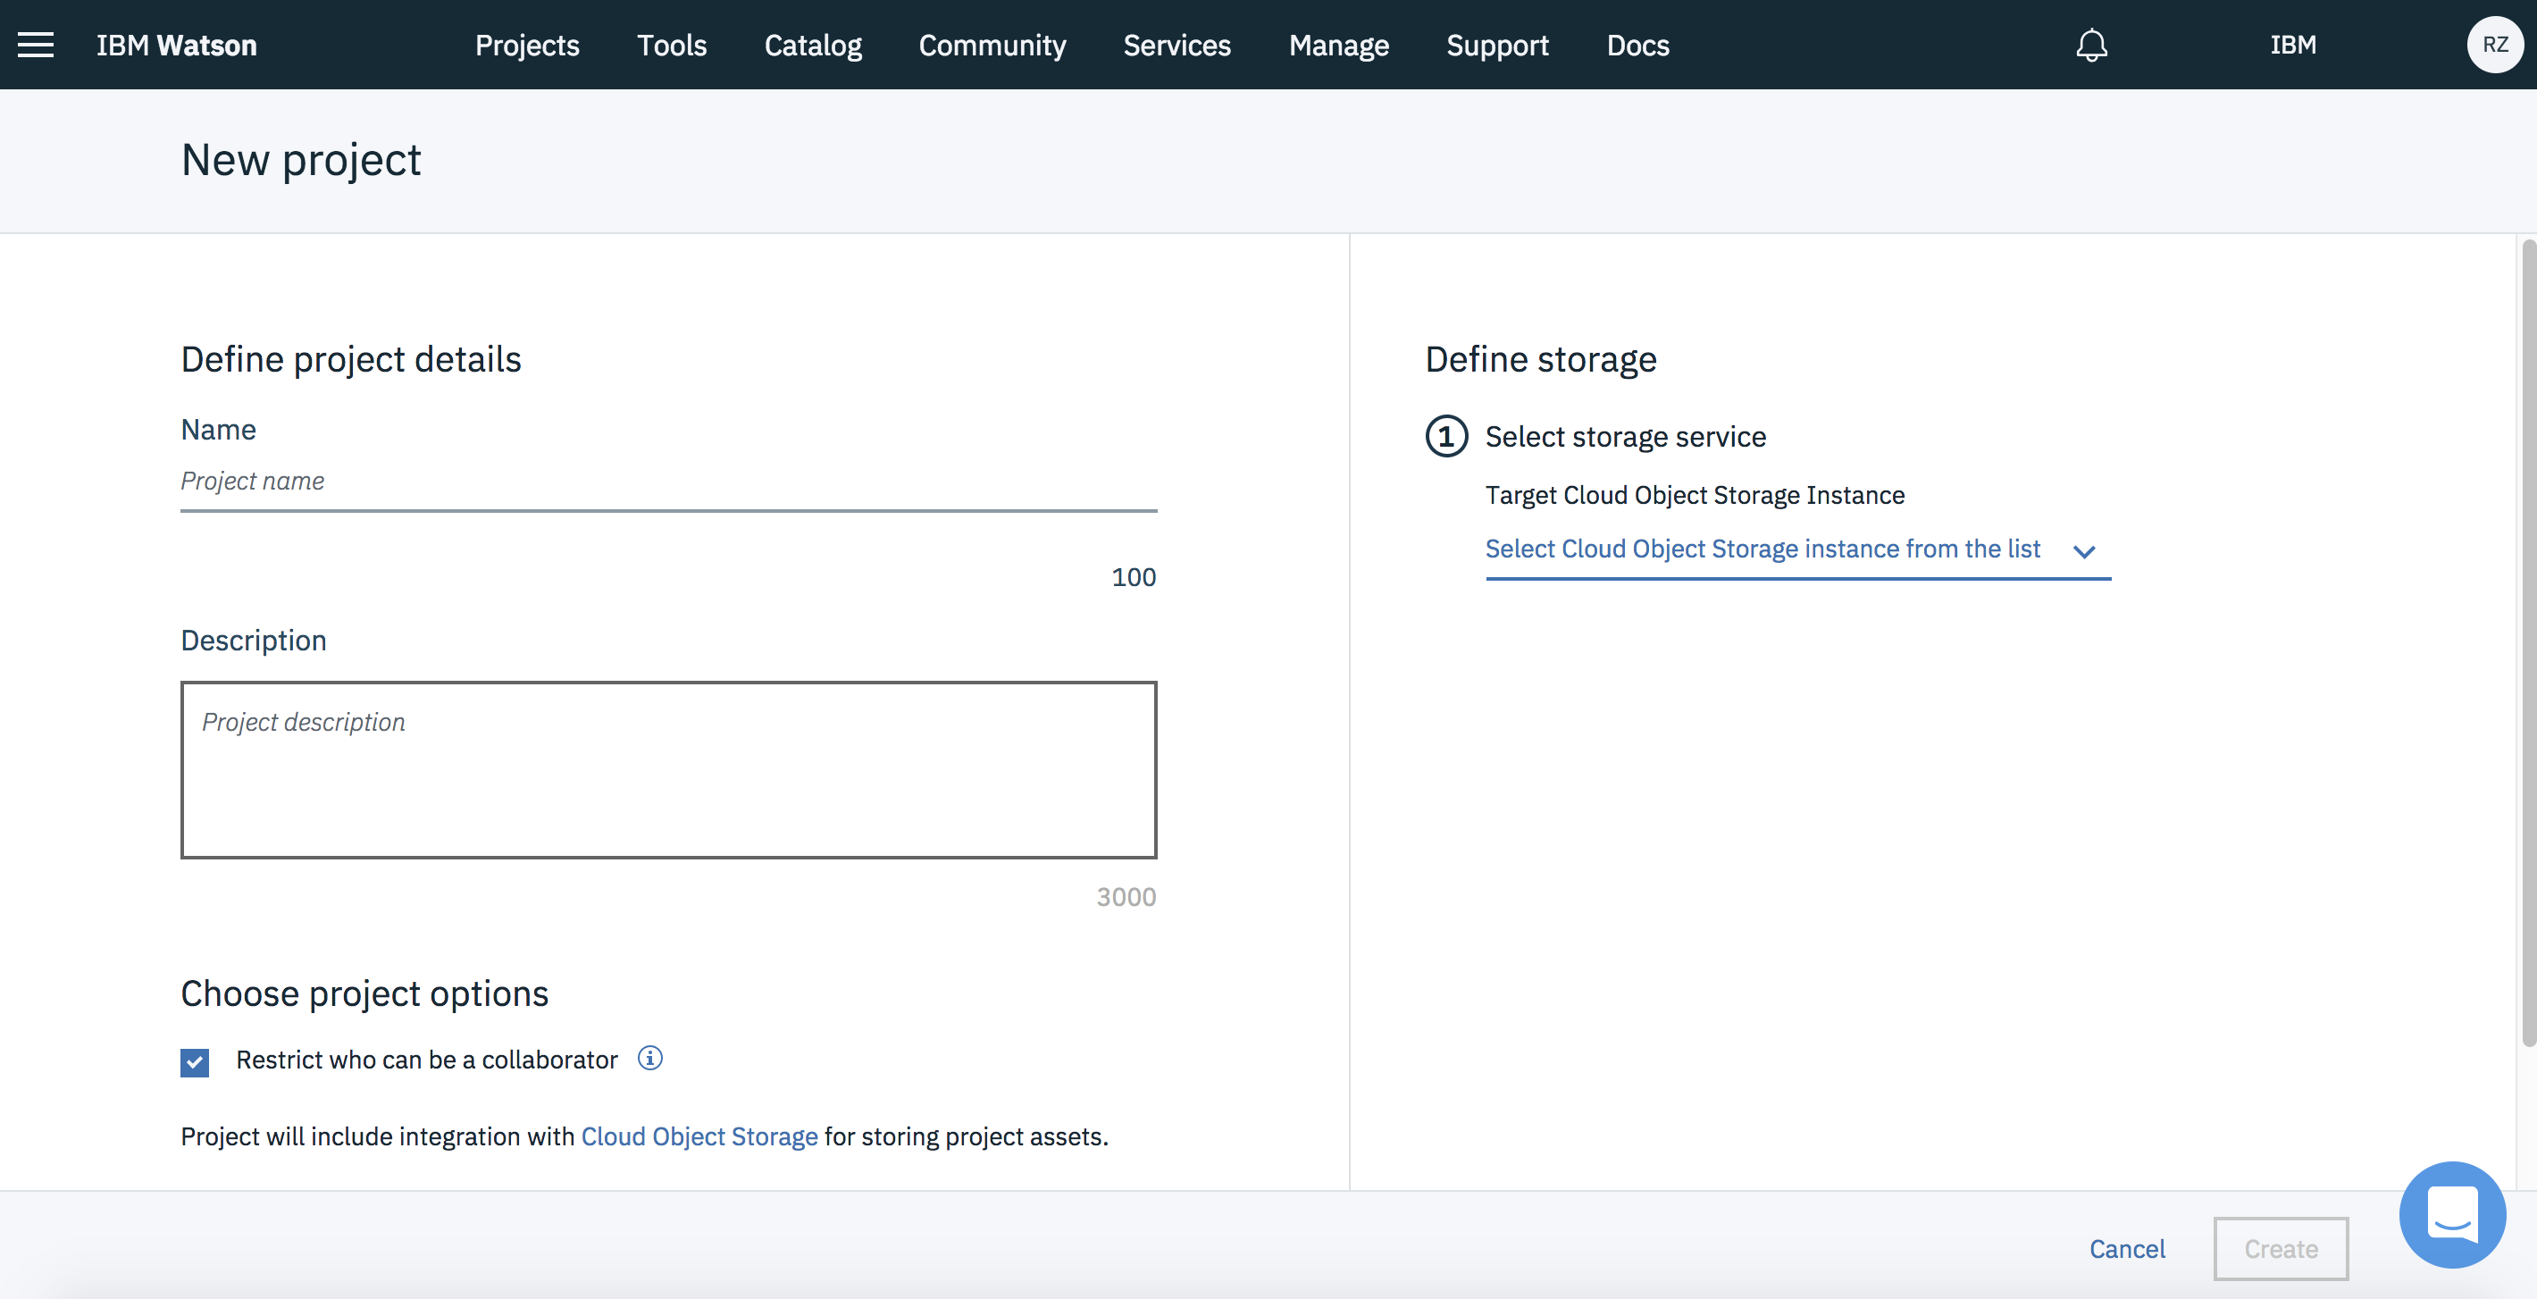Click the storage dropdown chevron arrow

coord(2083,551)
